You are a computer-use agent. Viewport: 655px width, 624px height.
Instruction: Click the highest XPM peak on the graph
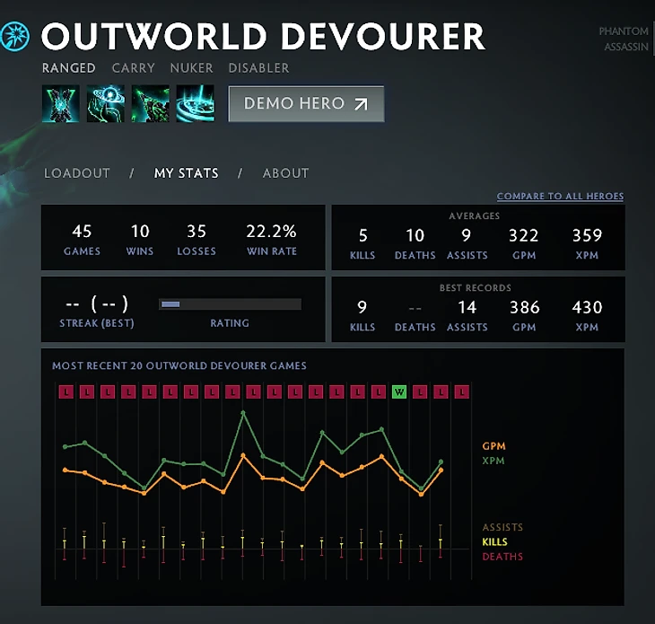243,412
